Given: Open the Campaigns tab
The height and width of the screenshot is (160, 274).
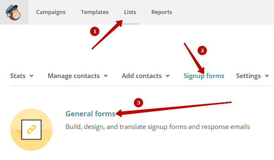Looking at the screenshot, I should click(x=51, y=12).
